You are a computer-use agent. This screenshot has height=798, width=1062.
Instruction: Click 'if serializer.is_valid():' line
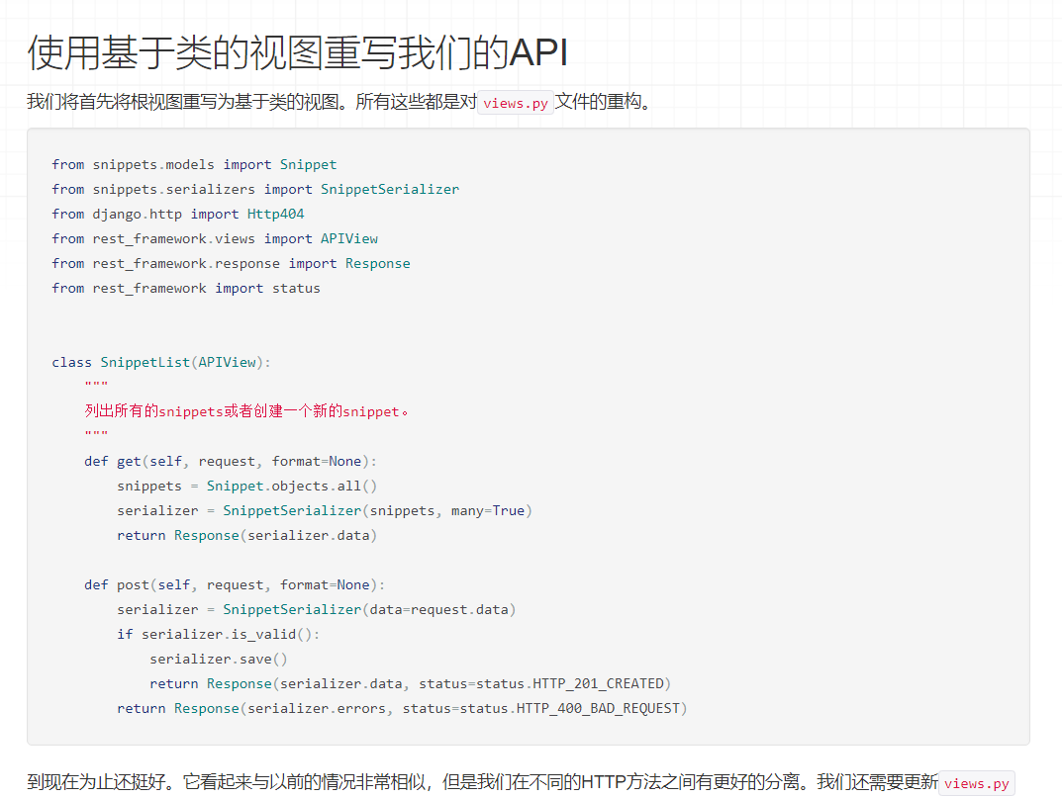tap(218, 634)
